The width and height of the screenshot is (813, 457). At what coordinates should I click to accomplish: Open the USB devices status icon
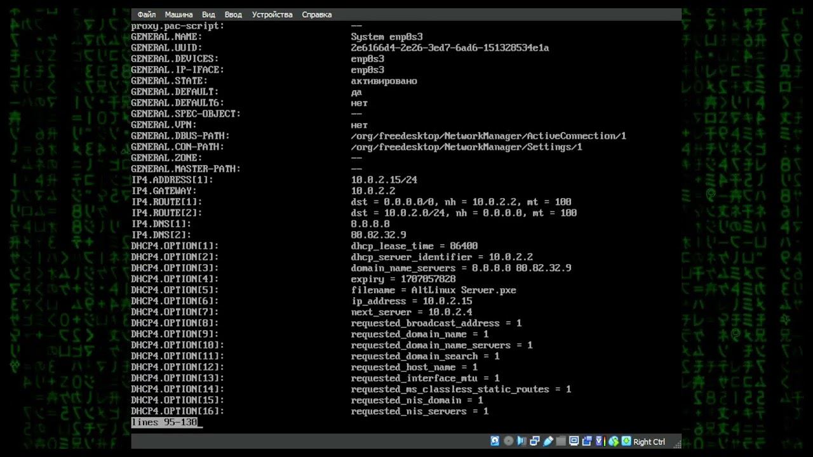pos(548,441)
